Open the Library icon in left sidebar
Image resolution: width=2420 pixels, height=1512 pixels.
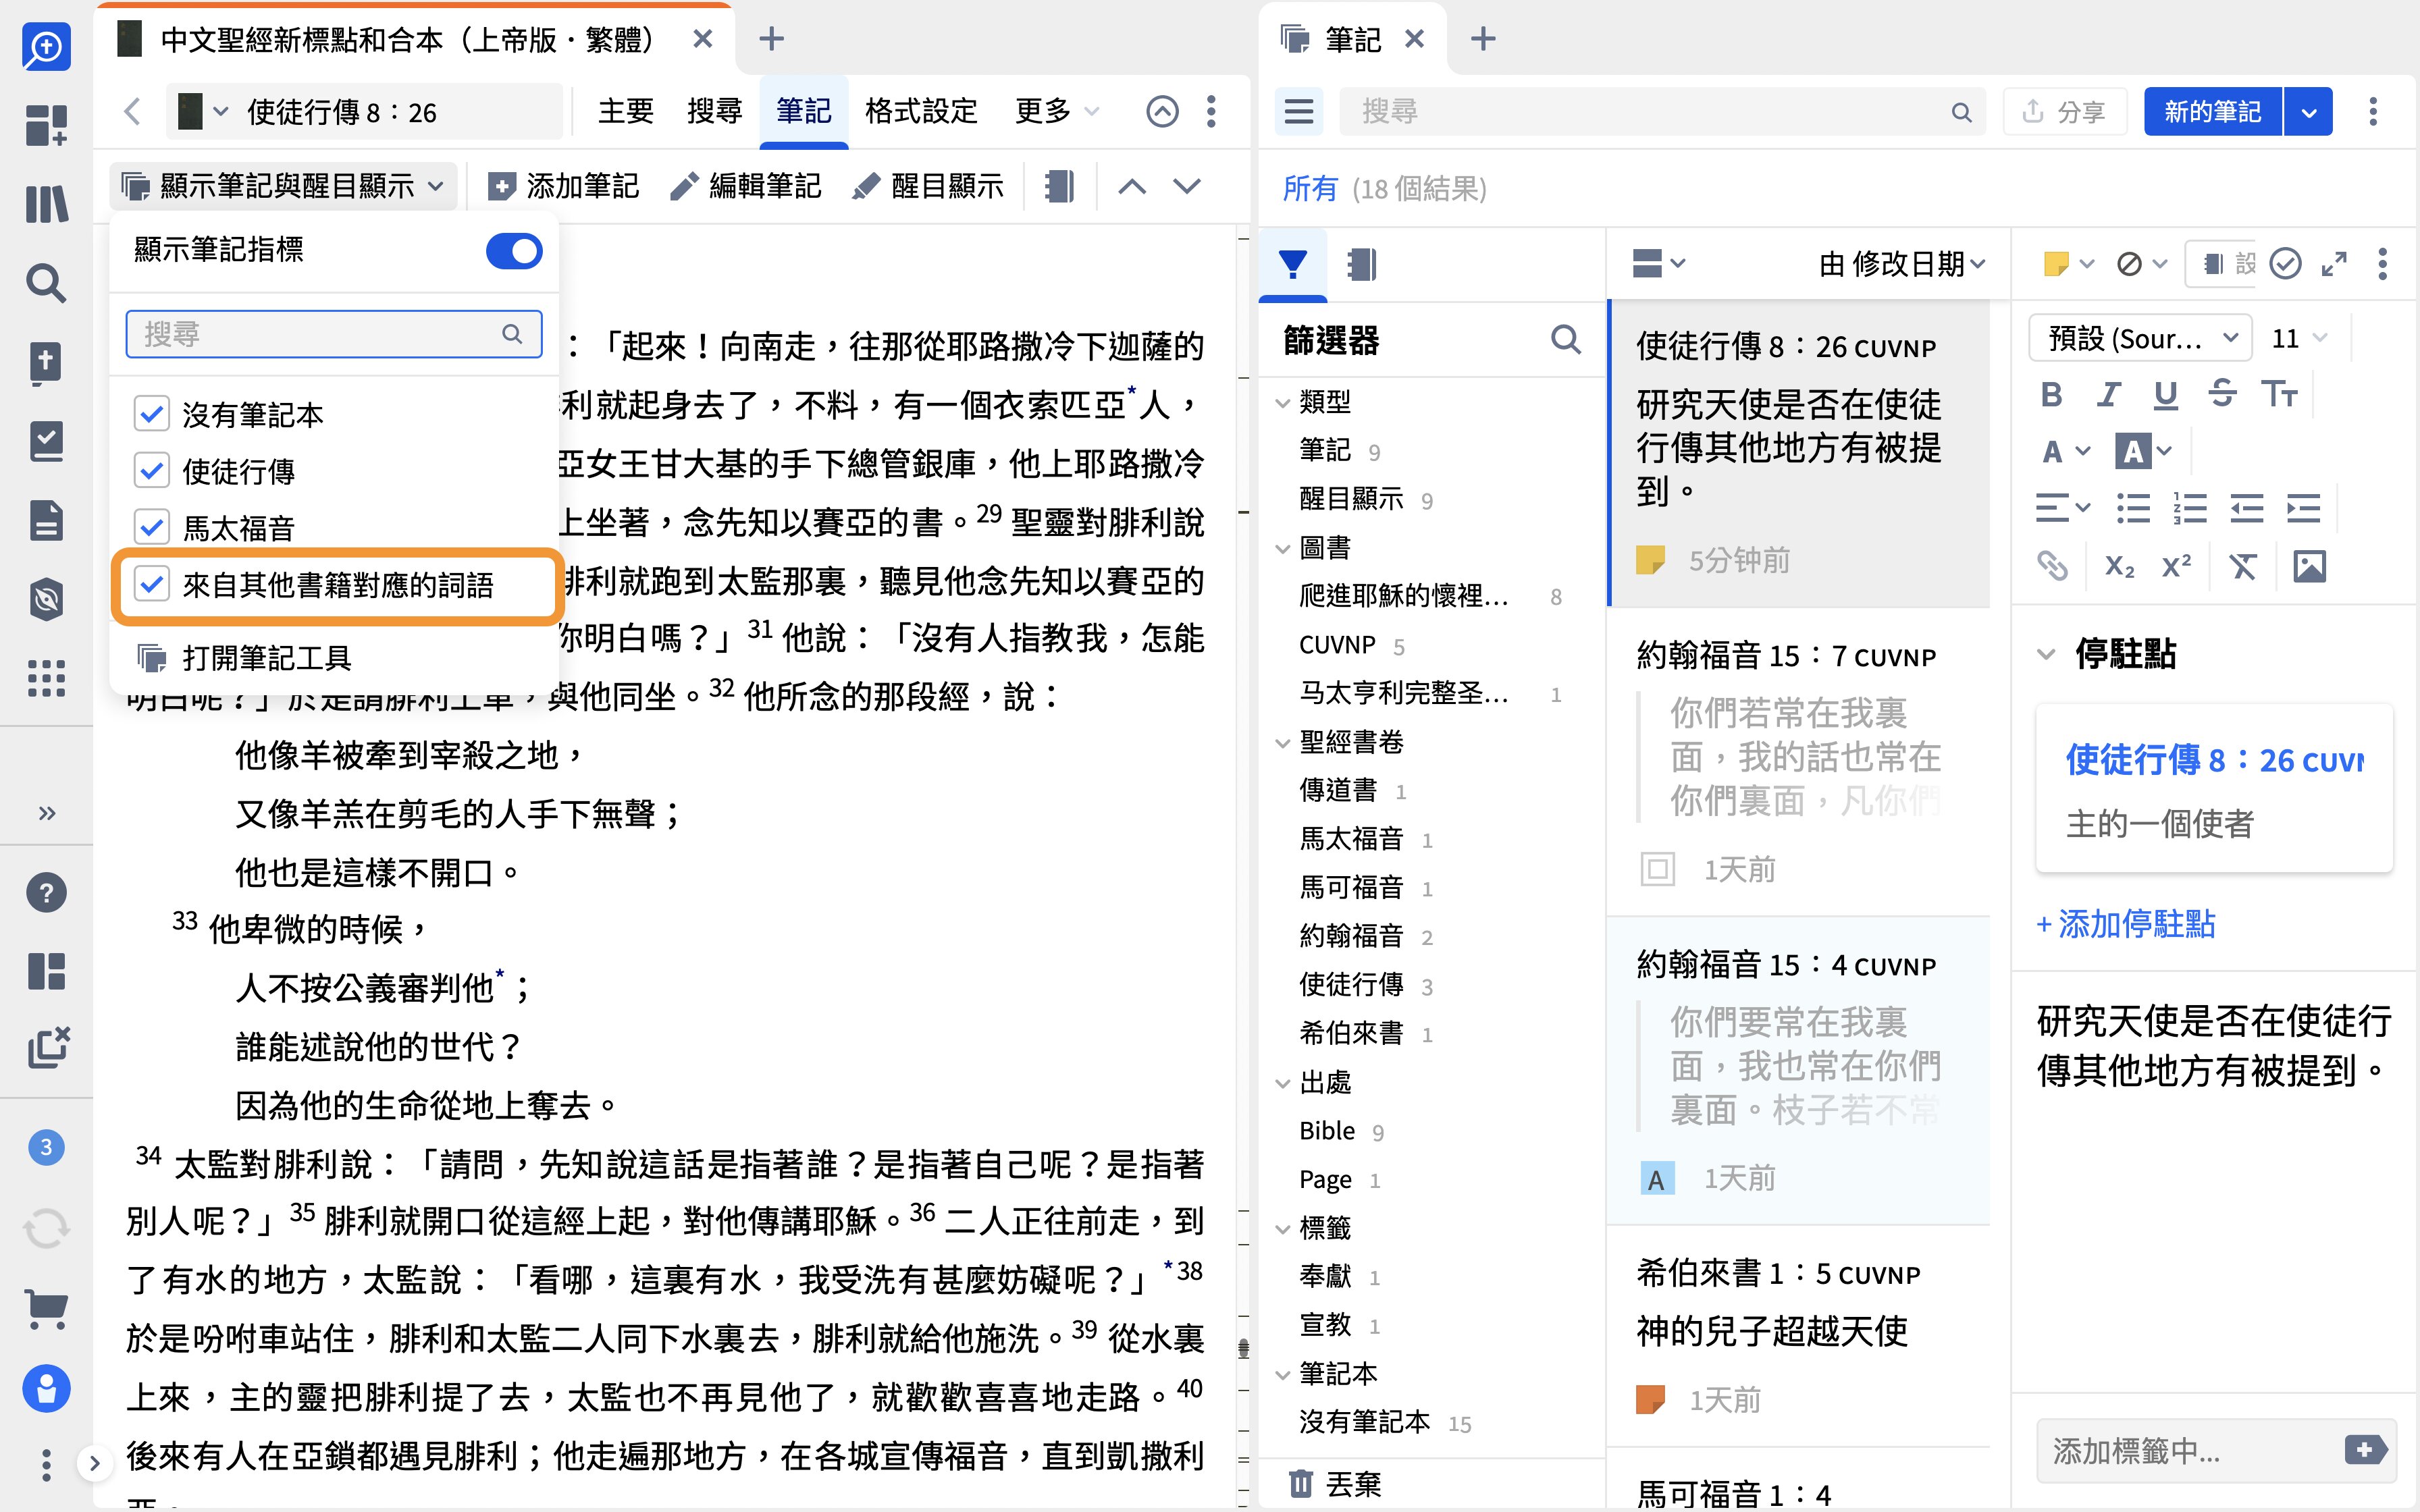point(46,204)
